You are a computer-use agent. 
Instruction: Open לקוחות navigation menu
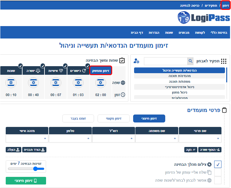tap(200, 32)
